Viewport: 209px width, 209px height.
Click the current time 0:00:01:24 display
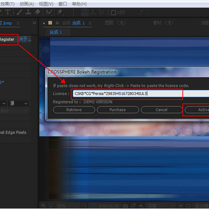[109, 206]
